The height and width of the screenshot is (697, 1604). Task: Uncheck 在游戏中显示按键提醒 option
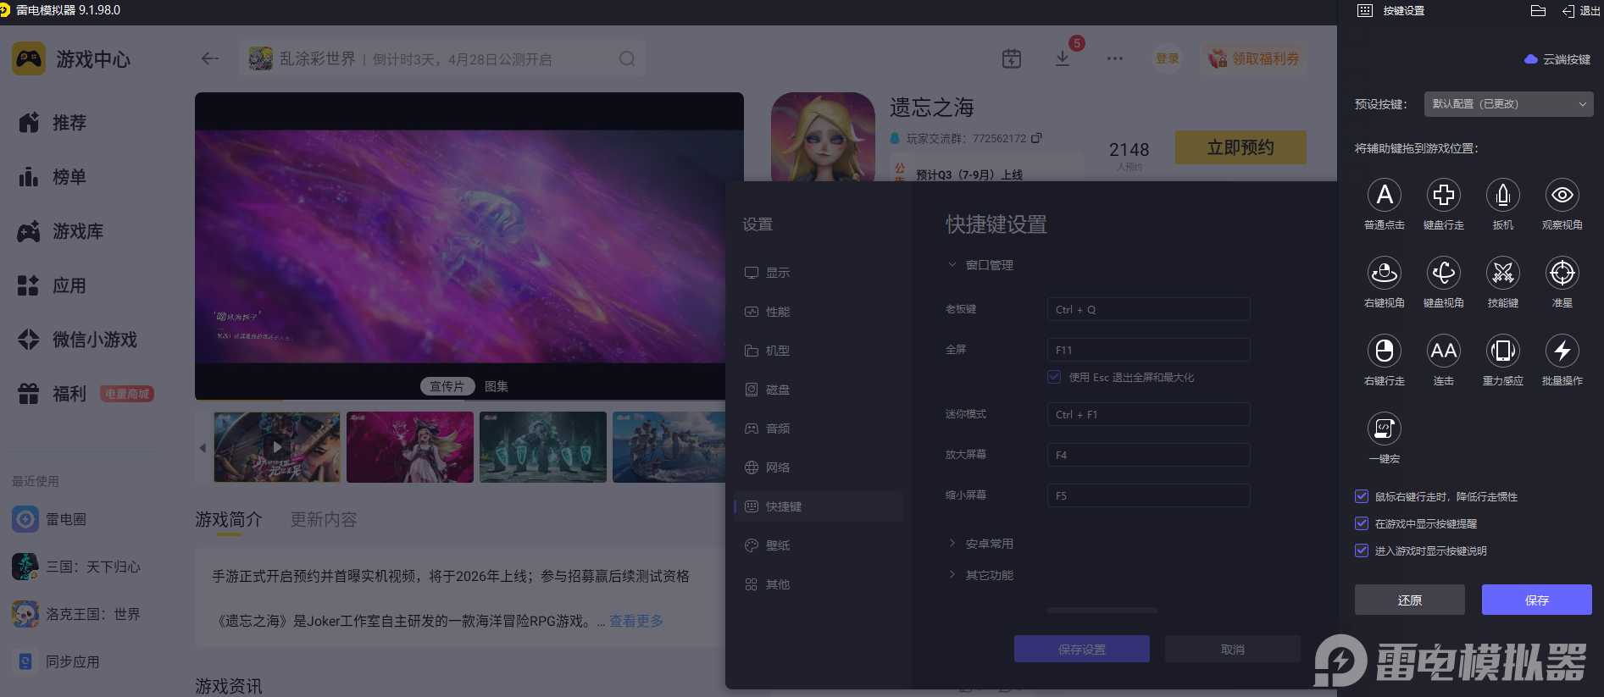[x=1362, y=523]
